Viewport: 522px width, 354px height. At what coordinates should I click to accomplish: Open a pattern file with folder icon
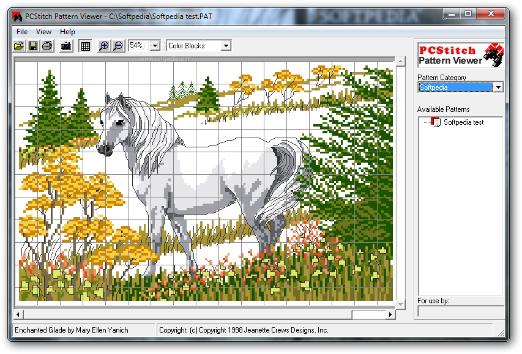(x=19, y=46)
